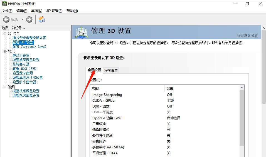Select the DSR - 因数 row
Screen dimensions: 266x157
point(164,106)
